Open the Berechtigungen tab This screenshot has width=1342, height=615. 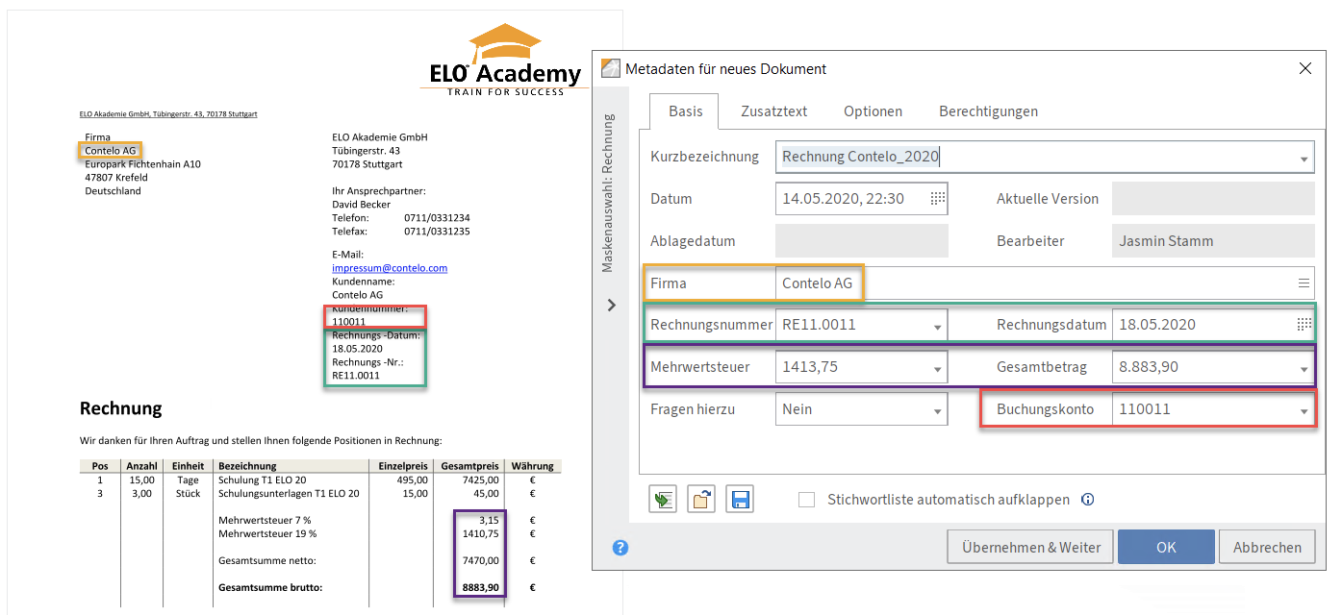988,111
